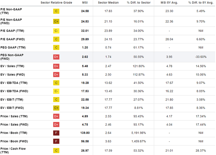Click the sector difference value 1,459.87%
This screenshot has height=155, width=216.
pos(139,141)
